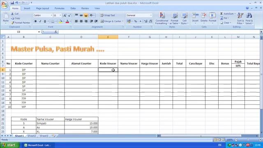The image size is (263, 148).
Task: Click the Font Color red A
Action: click(x=67, y=21)
